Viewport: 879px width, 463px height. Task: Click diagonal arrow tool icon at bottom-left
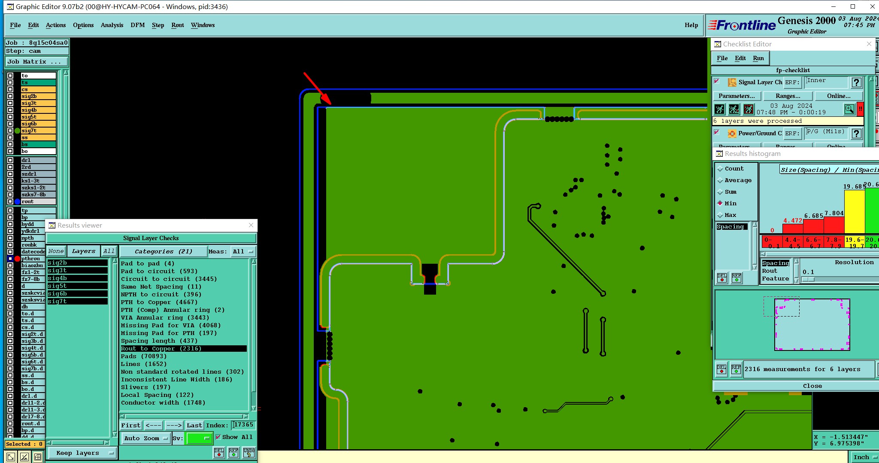pyautogui.click(x=11, y=457)
